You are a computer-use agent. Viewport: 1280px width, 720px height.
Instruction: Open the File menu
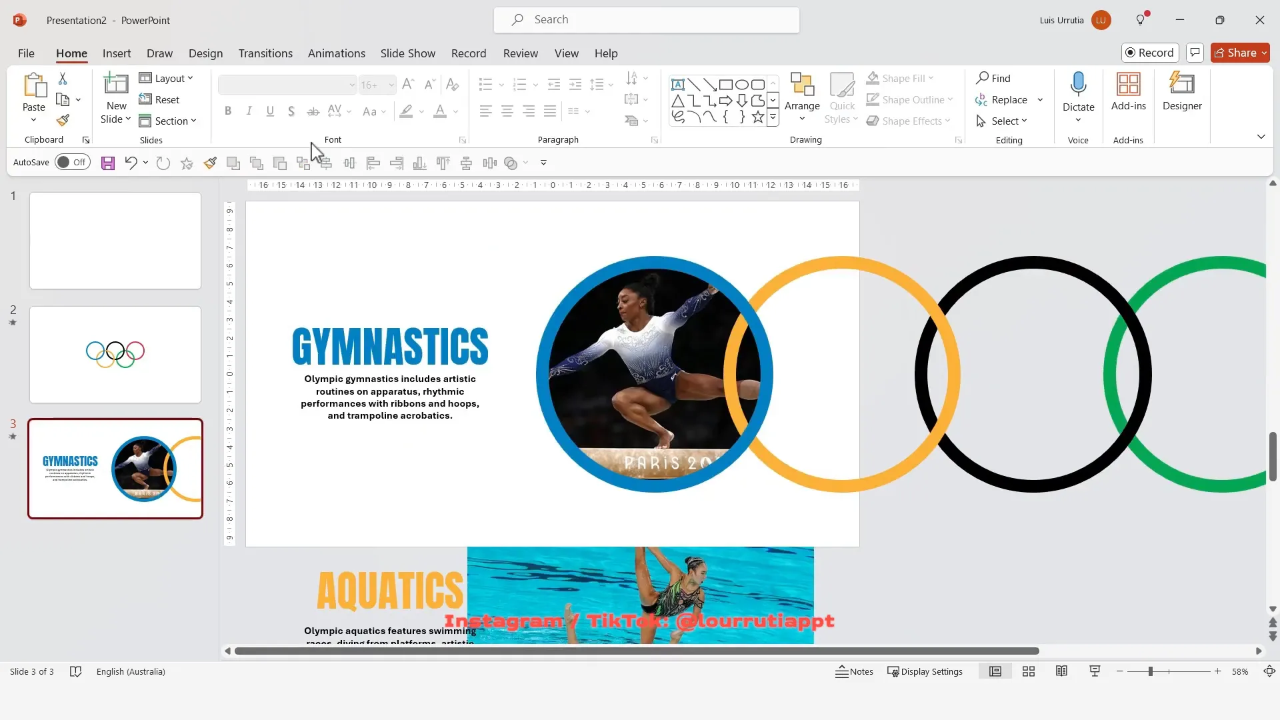click(26, 53)
